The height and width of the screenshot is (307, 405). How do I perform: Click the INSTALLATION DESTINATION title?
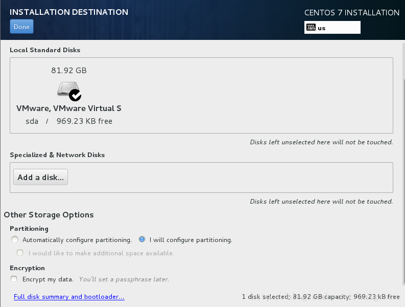pos(69,12)
